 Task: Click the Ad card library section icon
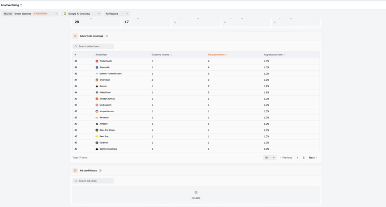(x=75, y=170)
